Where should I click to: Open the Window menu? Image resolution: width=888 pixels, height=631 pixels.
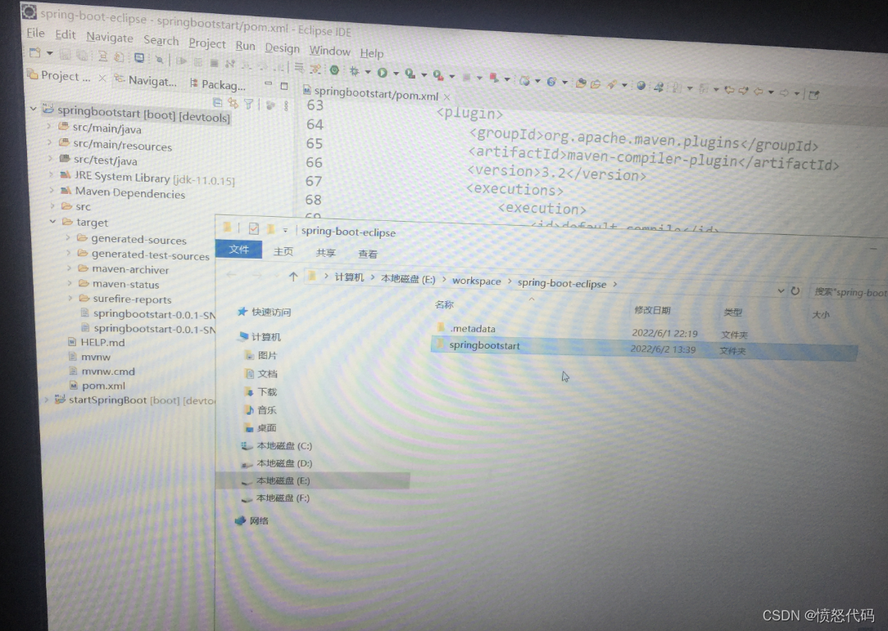click(329, 51)
